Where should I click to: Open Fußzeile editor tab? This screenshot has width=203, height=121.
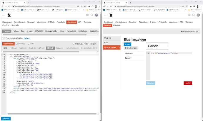[59, 48]
